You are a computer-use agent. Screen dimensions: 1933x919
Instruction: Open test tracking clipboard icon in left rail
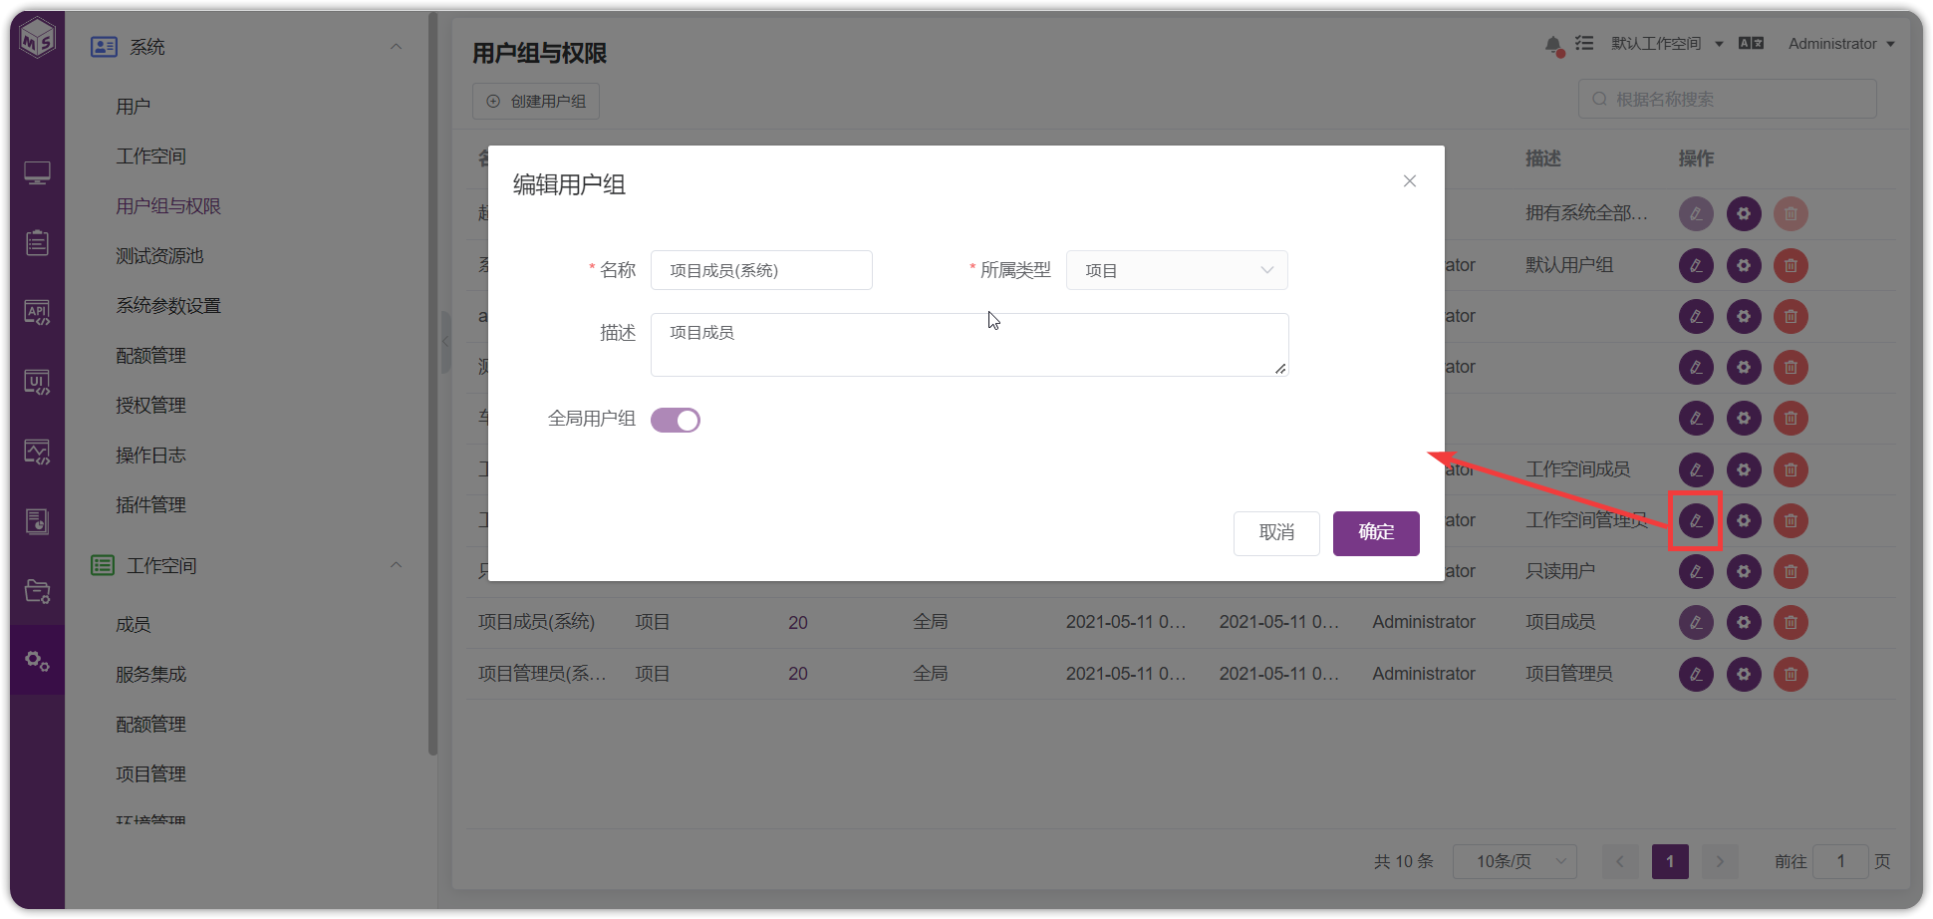click(37, 243)
